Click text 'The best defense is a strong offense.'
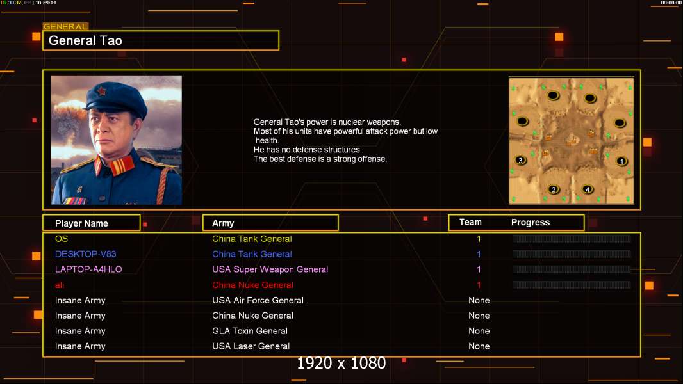Viewport: 683px width, 384px height. 320,159
